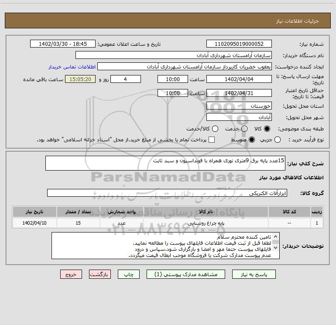Click the پاسخ به نیاز button
The image size is (336, 325).
(x=254, y=274)
